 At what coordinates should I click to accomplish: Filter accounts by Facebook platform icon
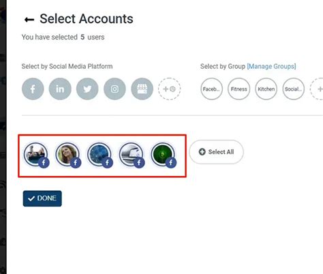click(33, 89)
